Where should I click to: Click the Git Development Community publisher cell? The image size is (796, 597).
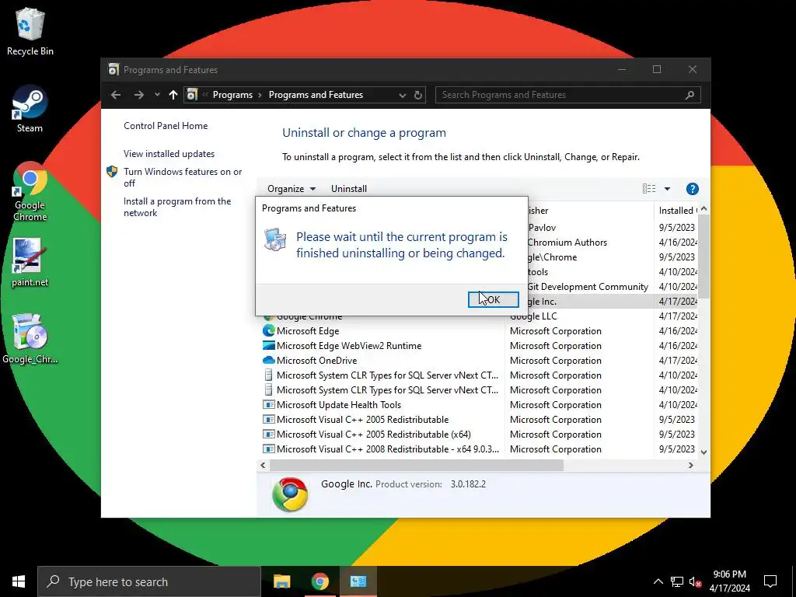pos(588,287)
